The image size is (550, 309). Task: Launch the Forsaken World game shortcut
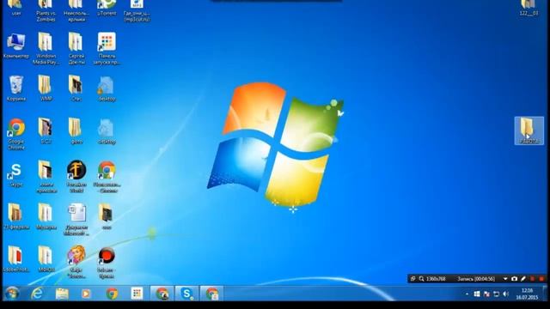coord(76,177)
